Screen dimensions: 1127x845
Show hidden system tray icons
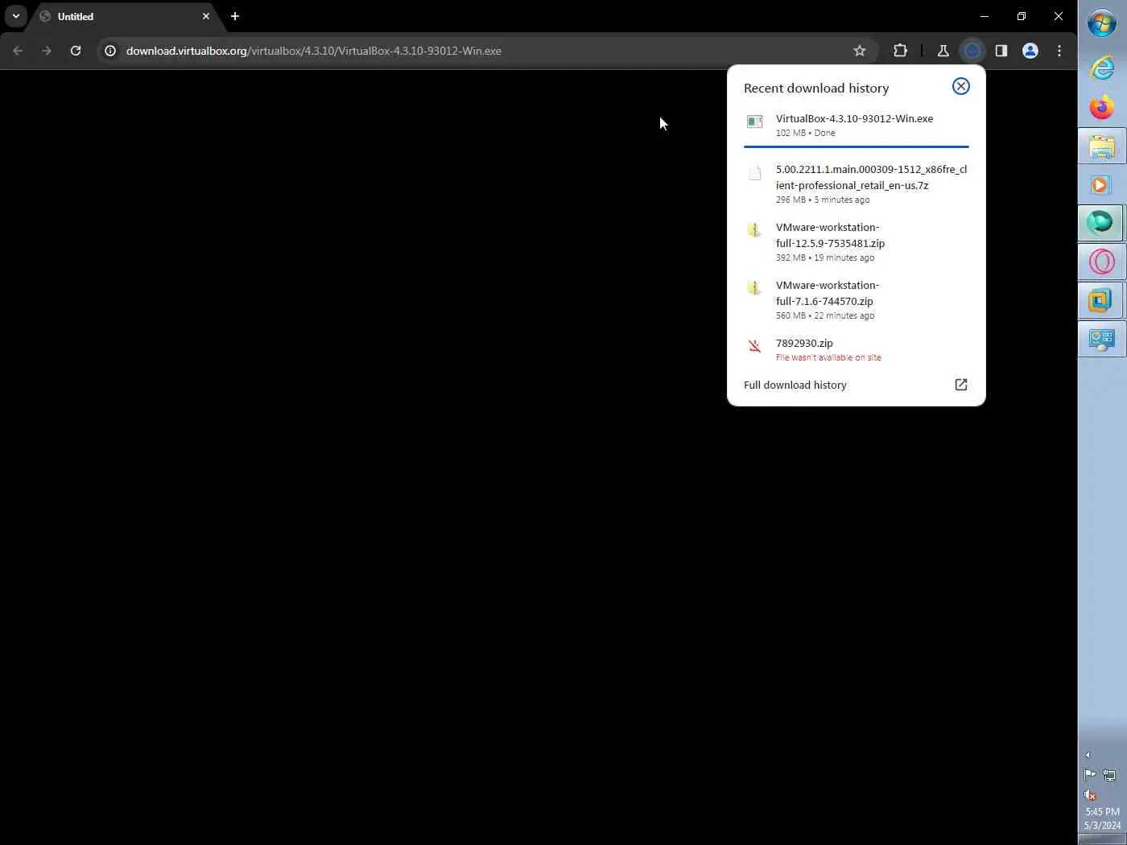[1088, 755]
